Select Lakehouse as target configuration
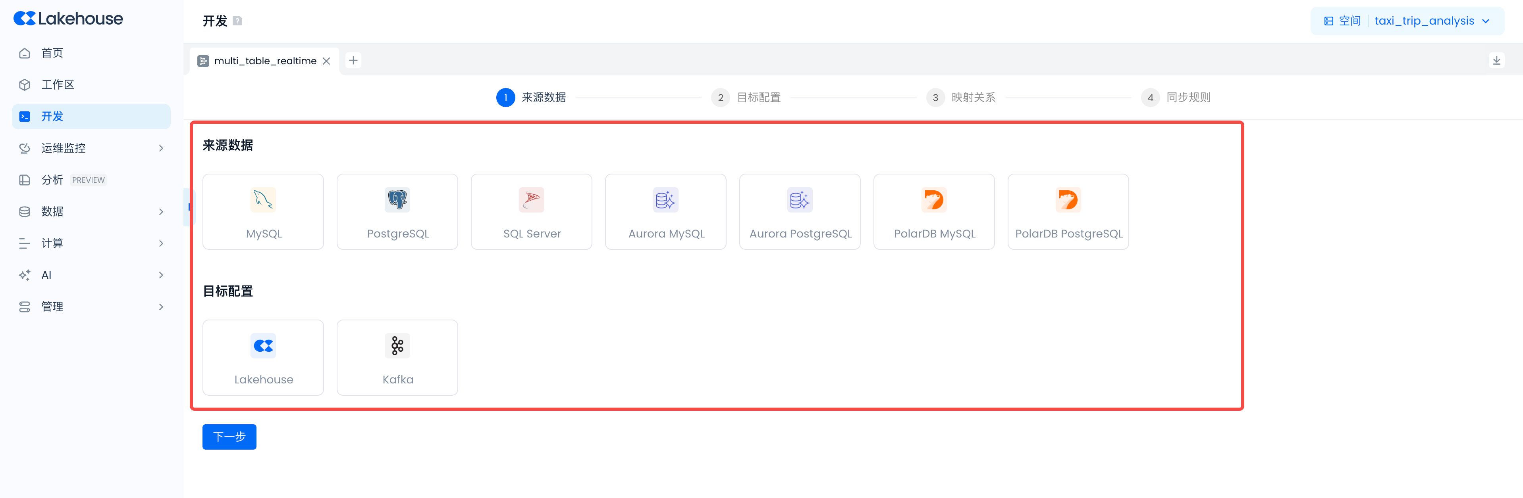 click(x=263, y=357)
